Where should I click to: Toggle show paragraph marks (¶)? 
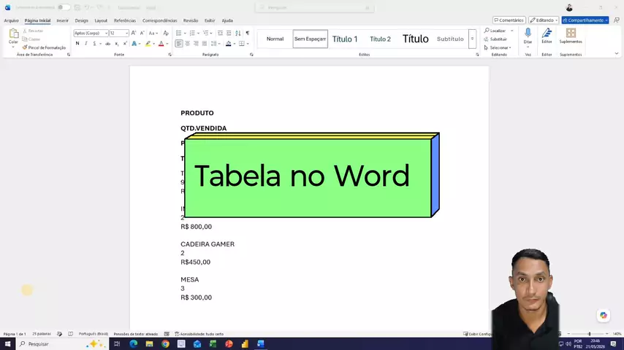tap(248, 33)
